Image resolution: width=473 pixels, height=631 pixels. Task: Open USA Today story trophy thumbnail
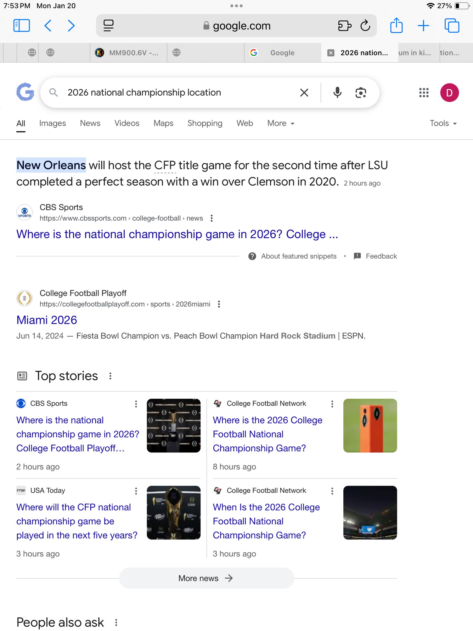click(173, 513)
